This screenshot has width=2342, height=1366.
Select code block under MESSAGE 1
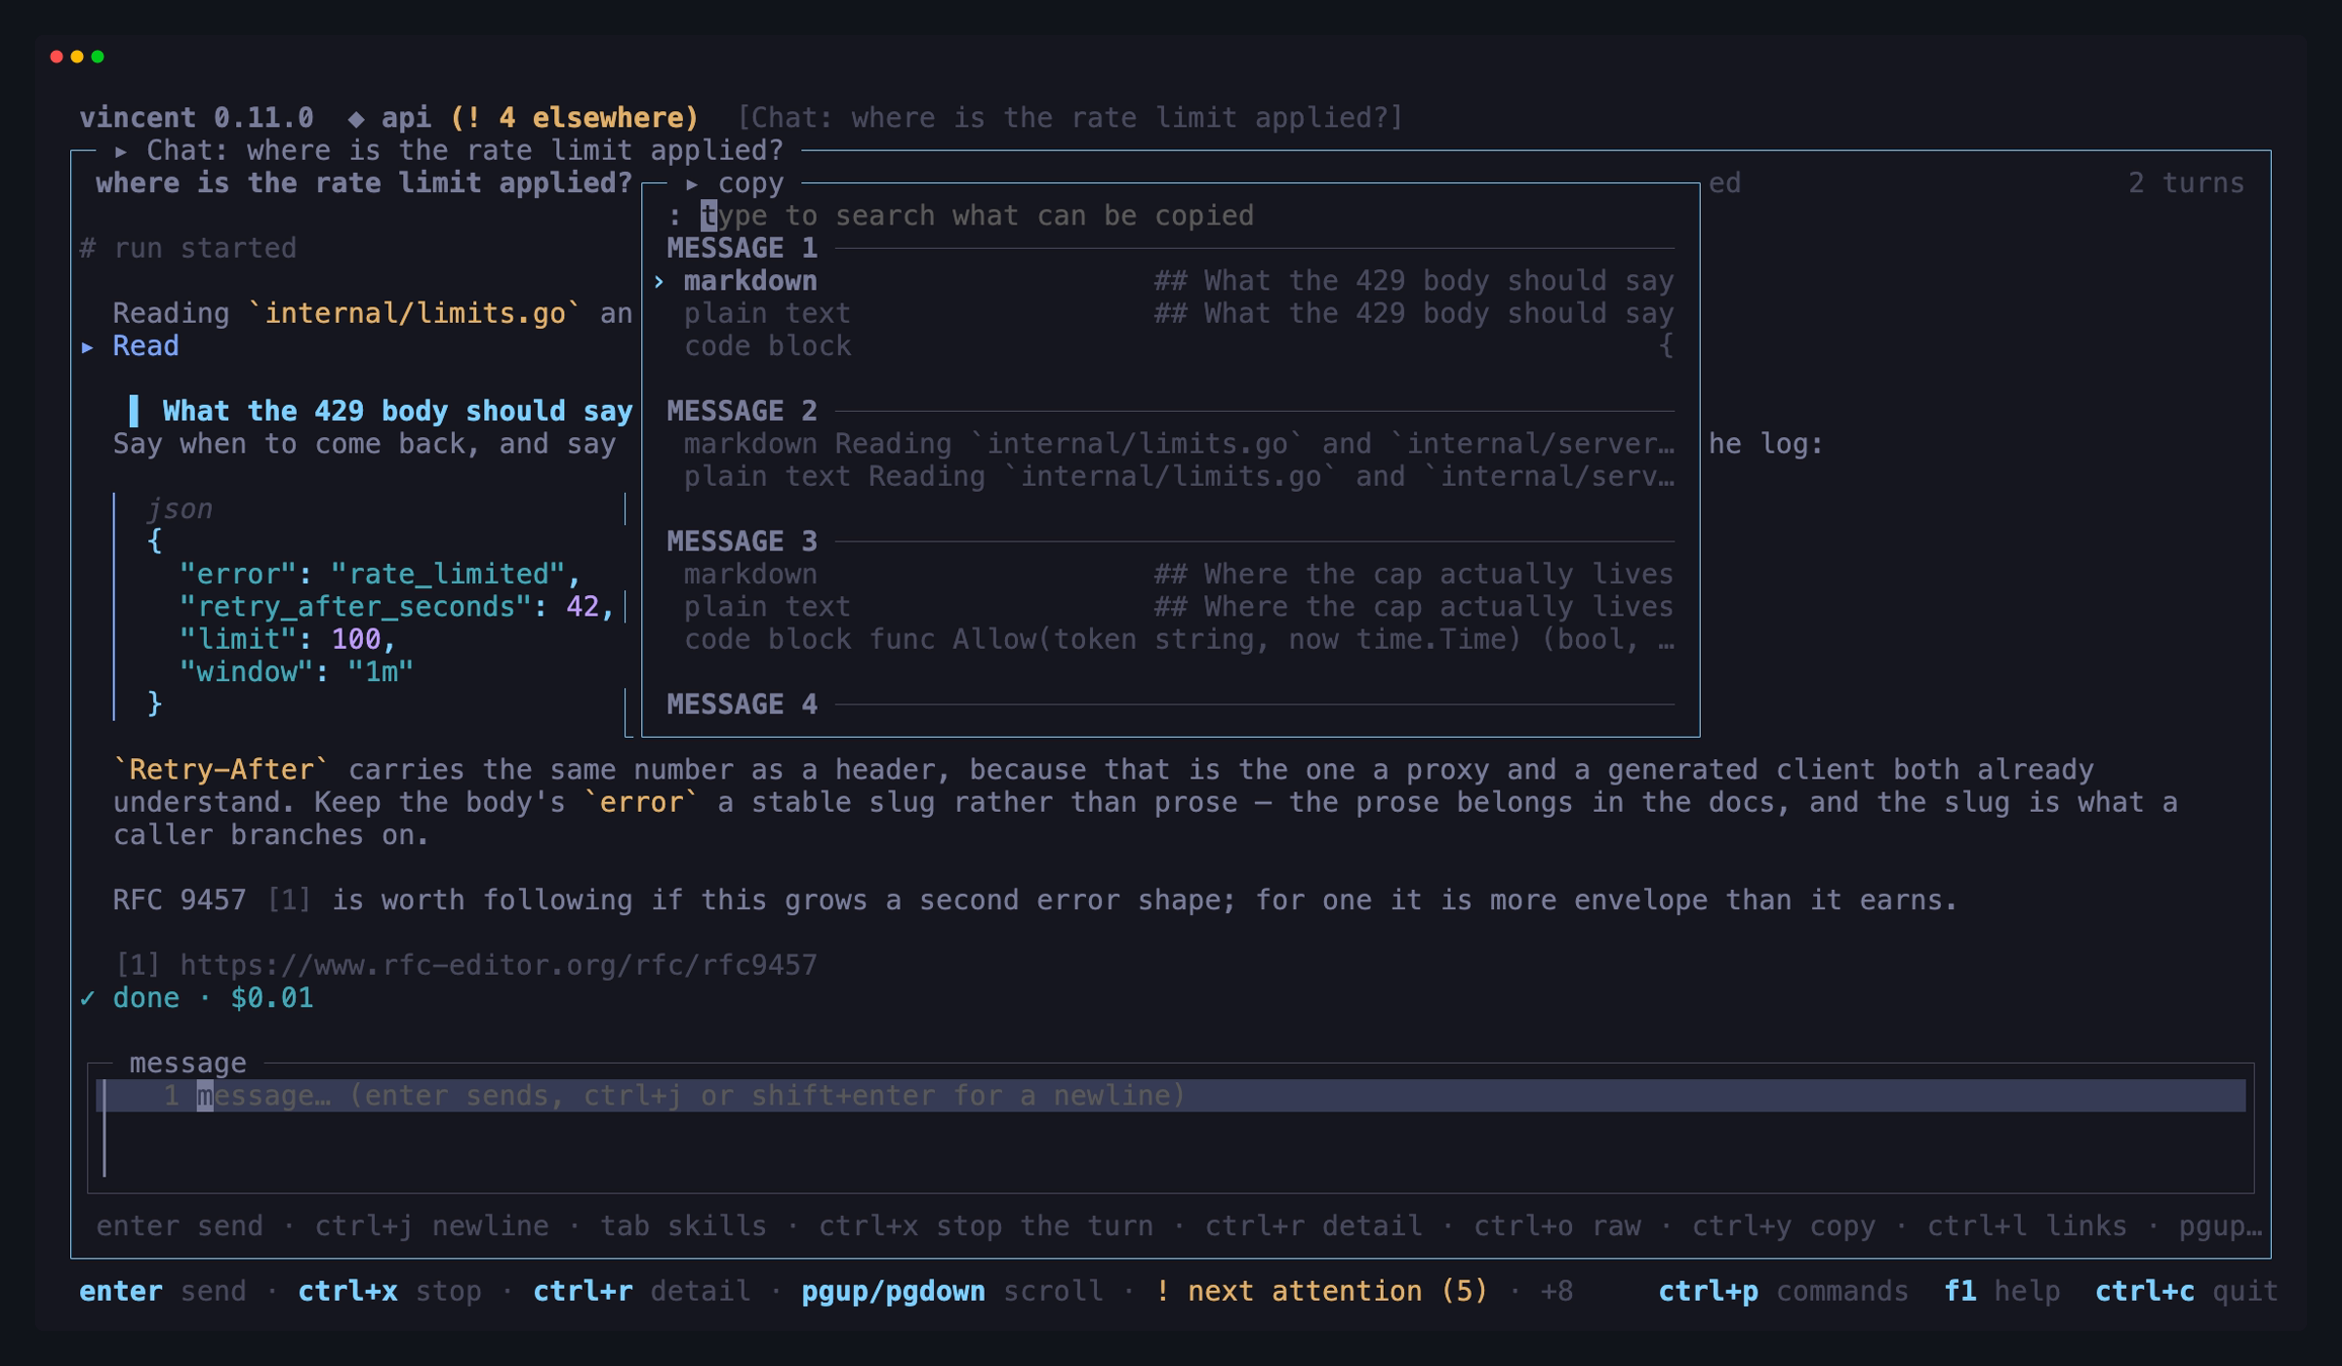(x=1169, y=346)
